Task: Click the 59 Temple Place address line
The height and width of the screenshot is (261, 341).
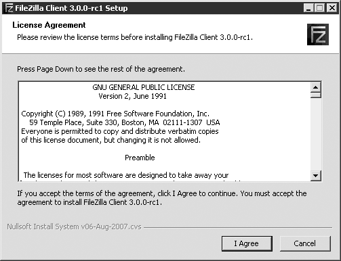Action: click(x=125, y=122)
